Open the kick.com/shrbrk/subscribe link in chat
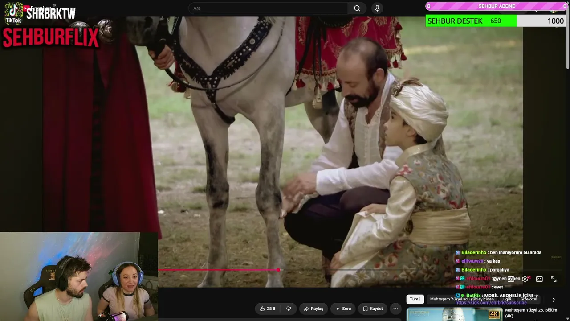 (x=491, y=303)
